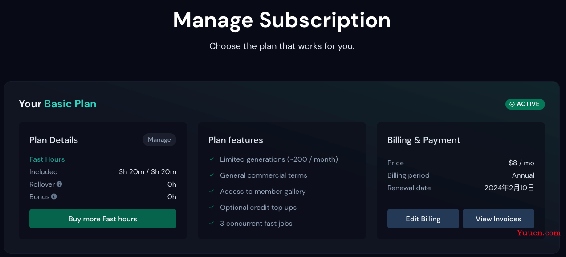
Task: Click the Rollover info icon
Action: tap(59, 184)
